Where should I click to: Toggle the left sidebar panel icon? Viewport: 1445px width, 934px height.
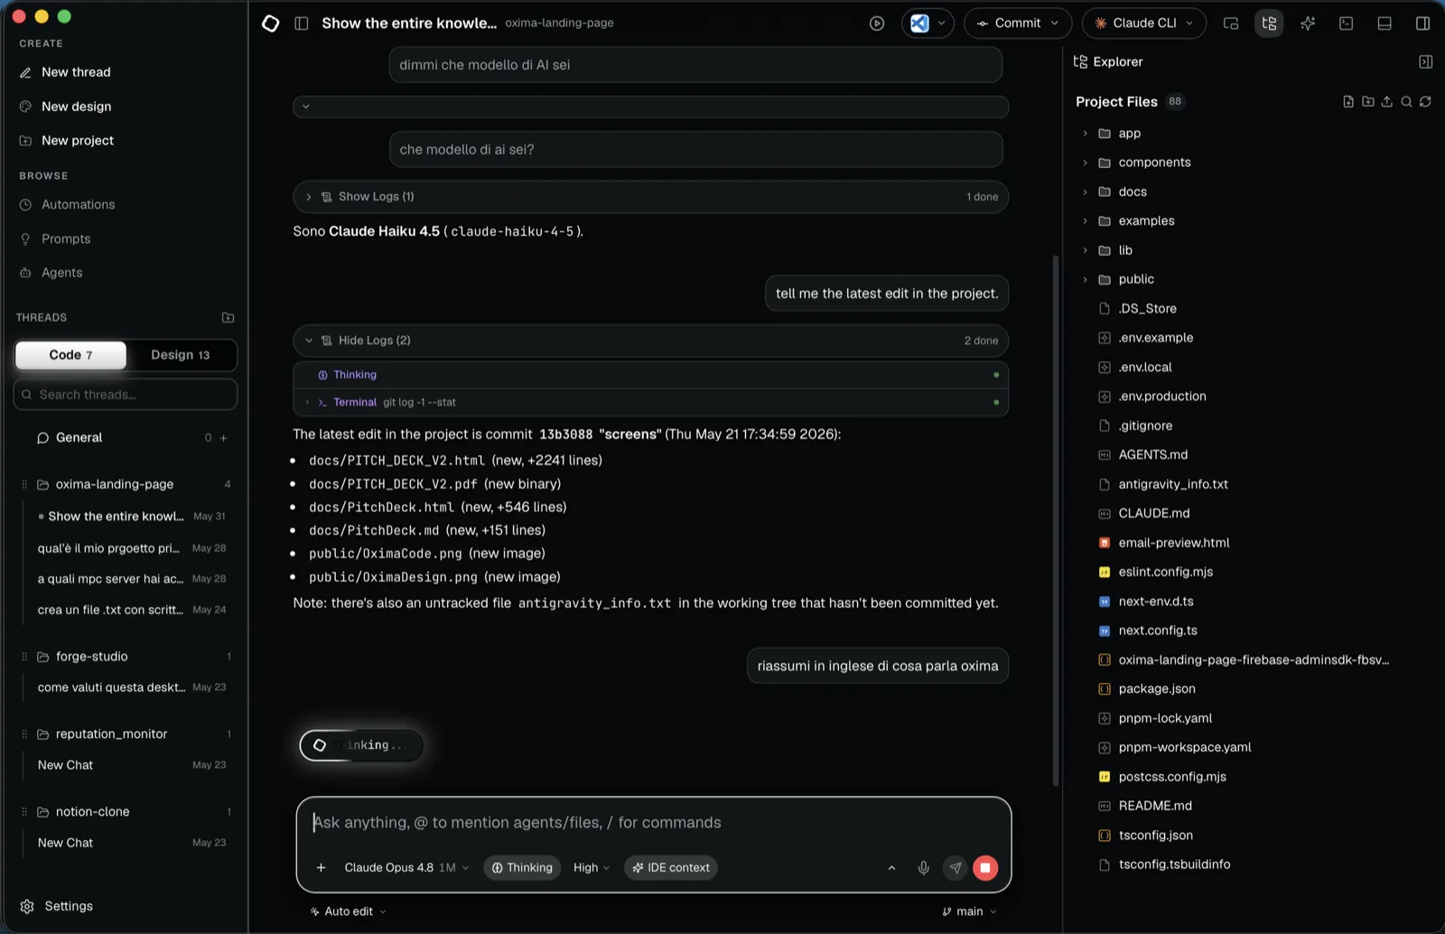click(x=302, y=23)
